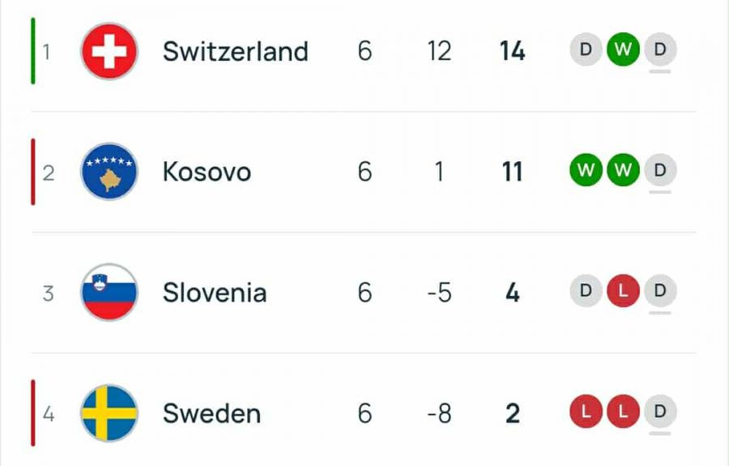This screenshot has height=466, width=729.
Task: Click Sweden's first red L badge
Action: point(586,413)
